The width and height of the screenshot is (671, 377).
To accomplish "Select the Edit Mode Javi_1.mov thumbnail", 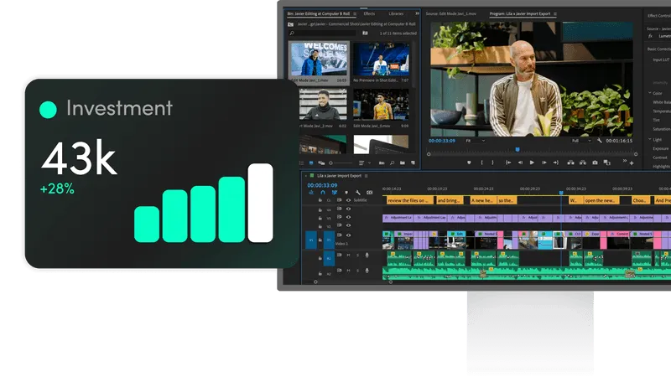I will coord(319,59).
